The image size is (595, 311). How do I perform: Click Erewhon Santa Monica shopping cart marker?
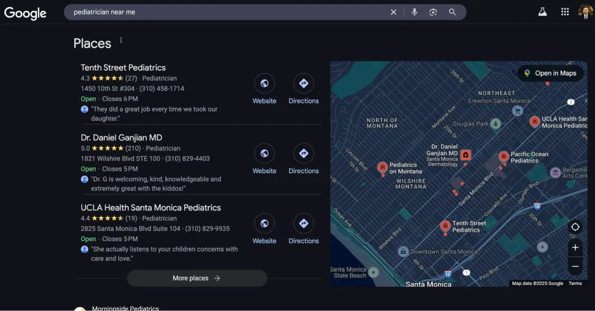click(x=517, y=110)
